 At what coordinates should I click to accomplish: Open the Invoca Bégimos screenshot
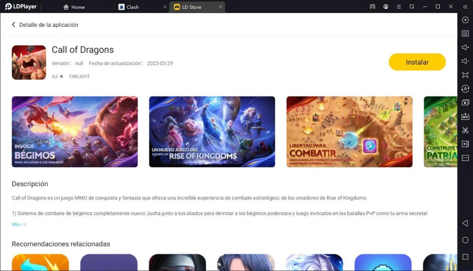(75, 132)
